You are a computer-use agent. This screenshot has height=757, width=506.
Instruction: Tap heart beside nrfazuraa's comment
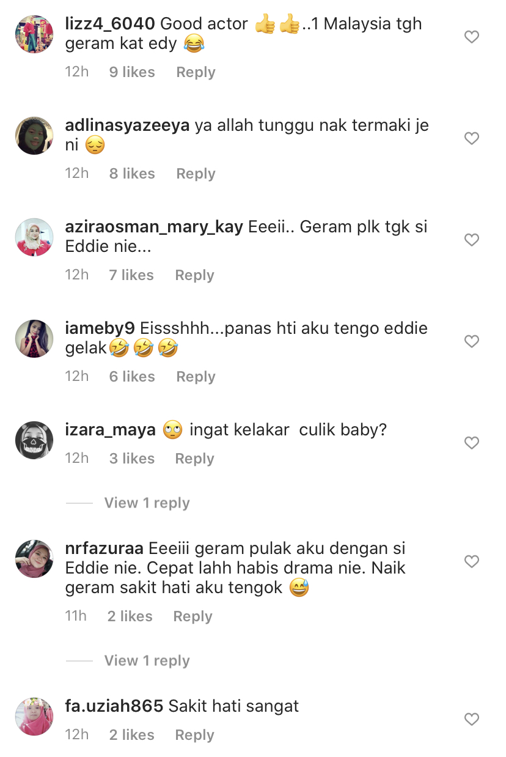point(471,561)
